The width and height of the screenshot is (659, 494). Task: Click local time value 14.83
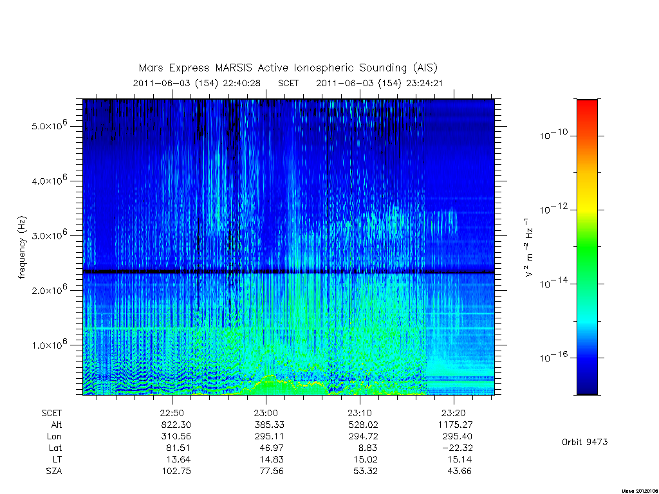pos(272,459)
